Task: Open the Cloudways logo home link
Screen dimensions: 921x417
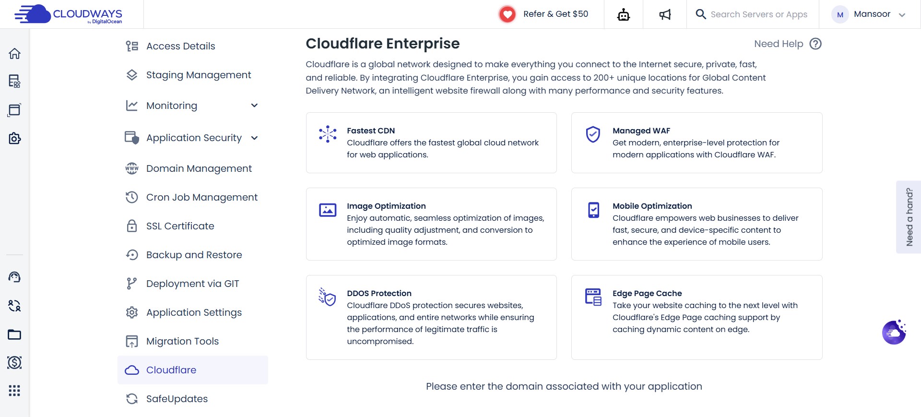Action: click(68, 14)
